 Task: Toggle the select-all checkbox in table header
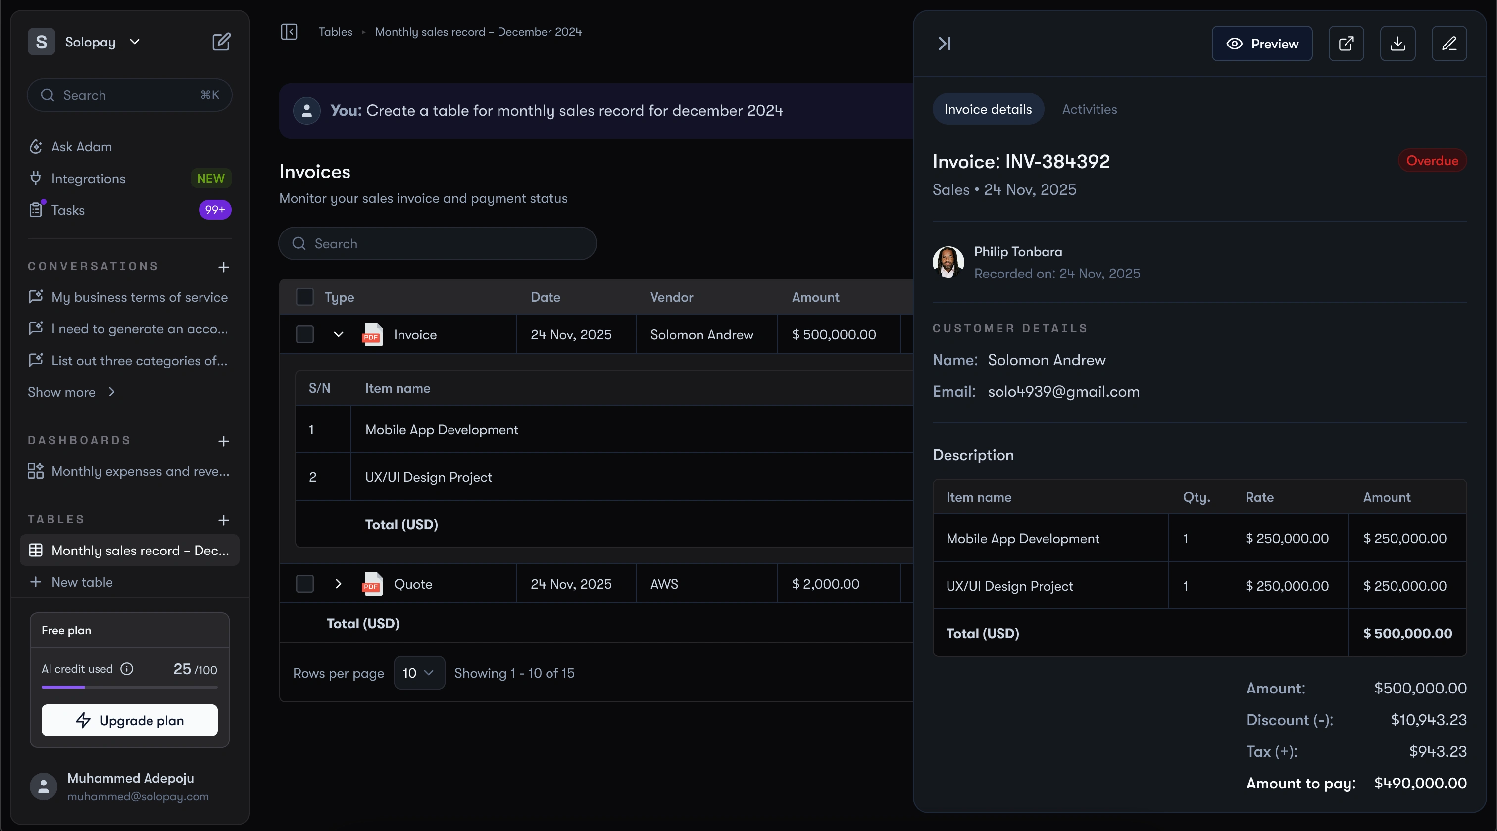tap(304, 297)
